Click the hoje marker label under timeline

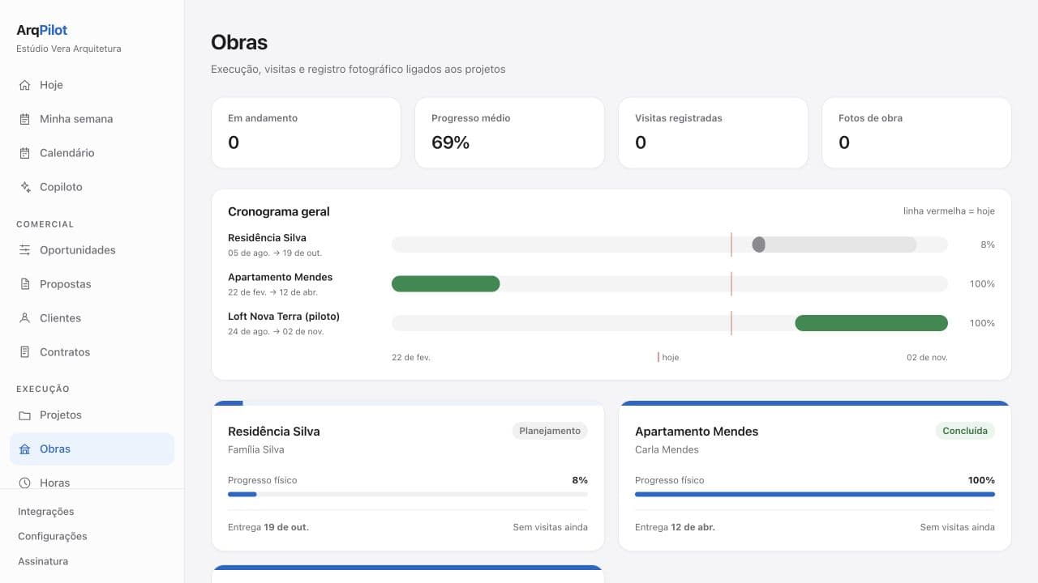pos(670,357)
